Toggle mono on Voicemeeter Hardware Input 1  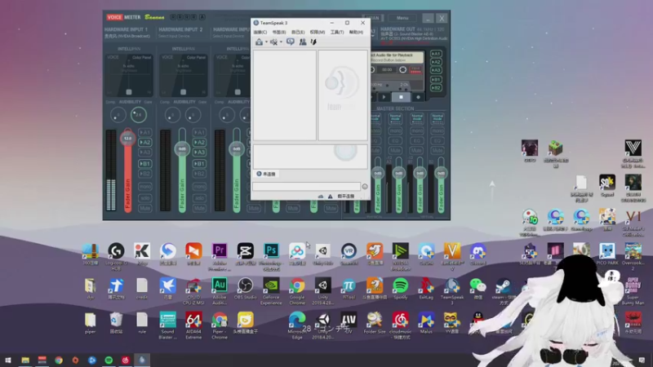click(144, 187)
